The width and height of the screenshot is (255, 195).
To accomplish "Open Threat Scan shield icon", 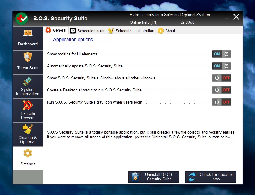I will 28,57.
